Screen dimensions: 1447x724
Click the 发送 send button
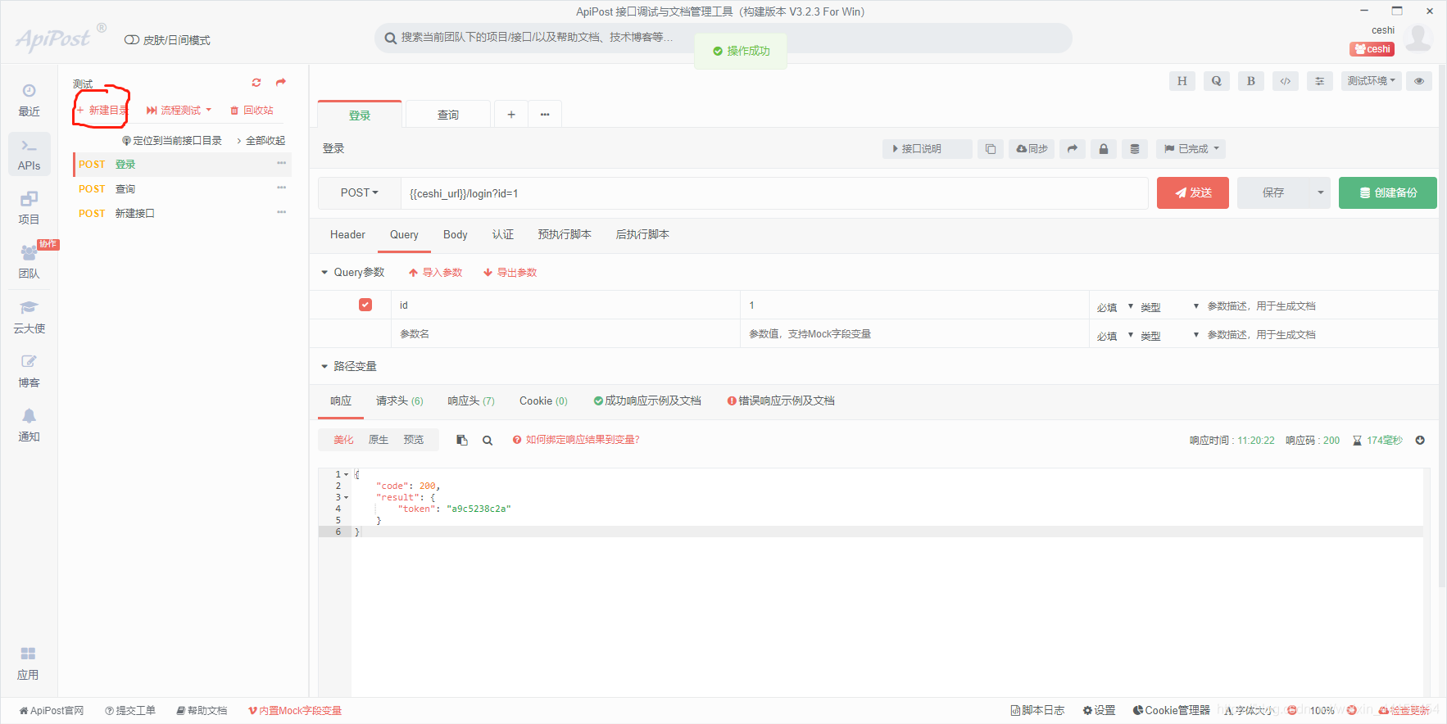tap(1192, 192)
